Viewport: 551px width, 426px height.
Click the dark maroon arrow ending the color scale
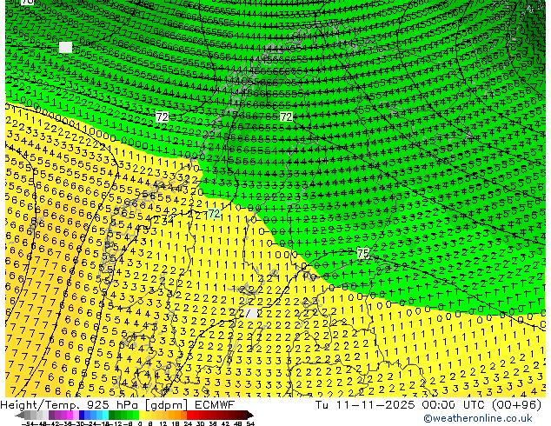250,415
